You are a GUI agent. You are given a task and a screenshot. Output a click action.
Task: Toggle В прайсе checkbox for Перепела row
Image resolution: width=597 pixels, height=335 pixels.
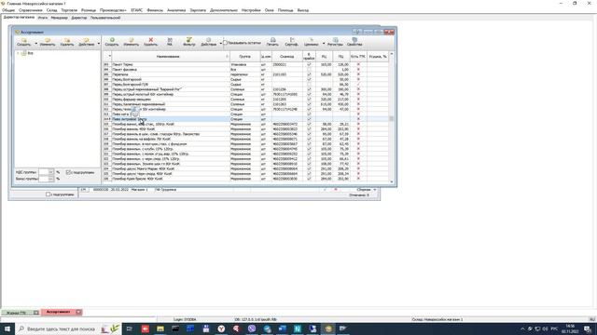click(309, 74)
